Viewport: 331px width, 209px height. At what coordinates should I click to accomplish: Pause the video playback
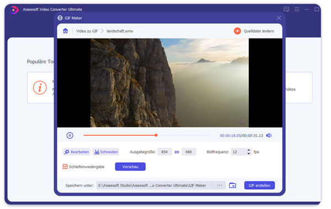point(70,135)
